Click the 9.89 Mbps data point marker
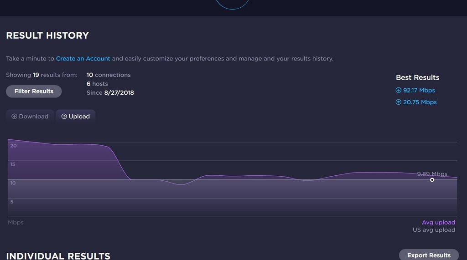This screenshot has width=467, height=260. coord(432,180)
